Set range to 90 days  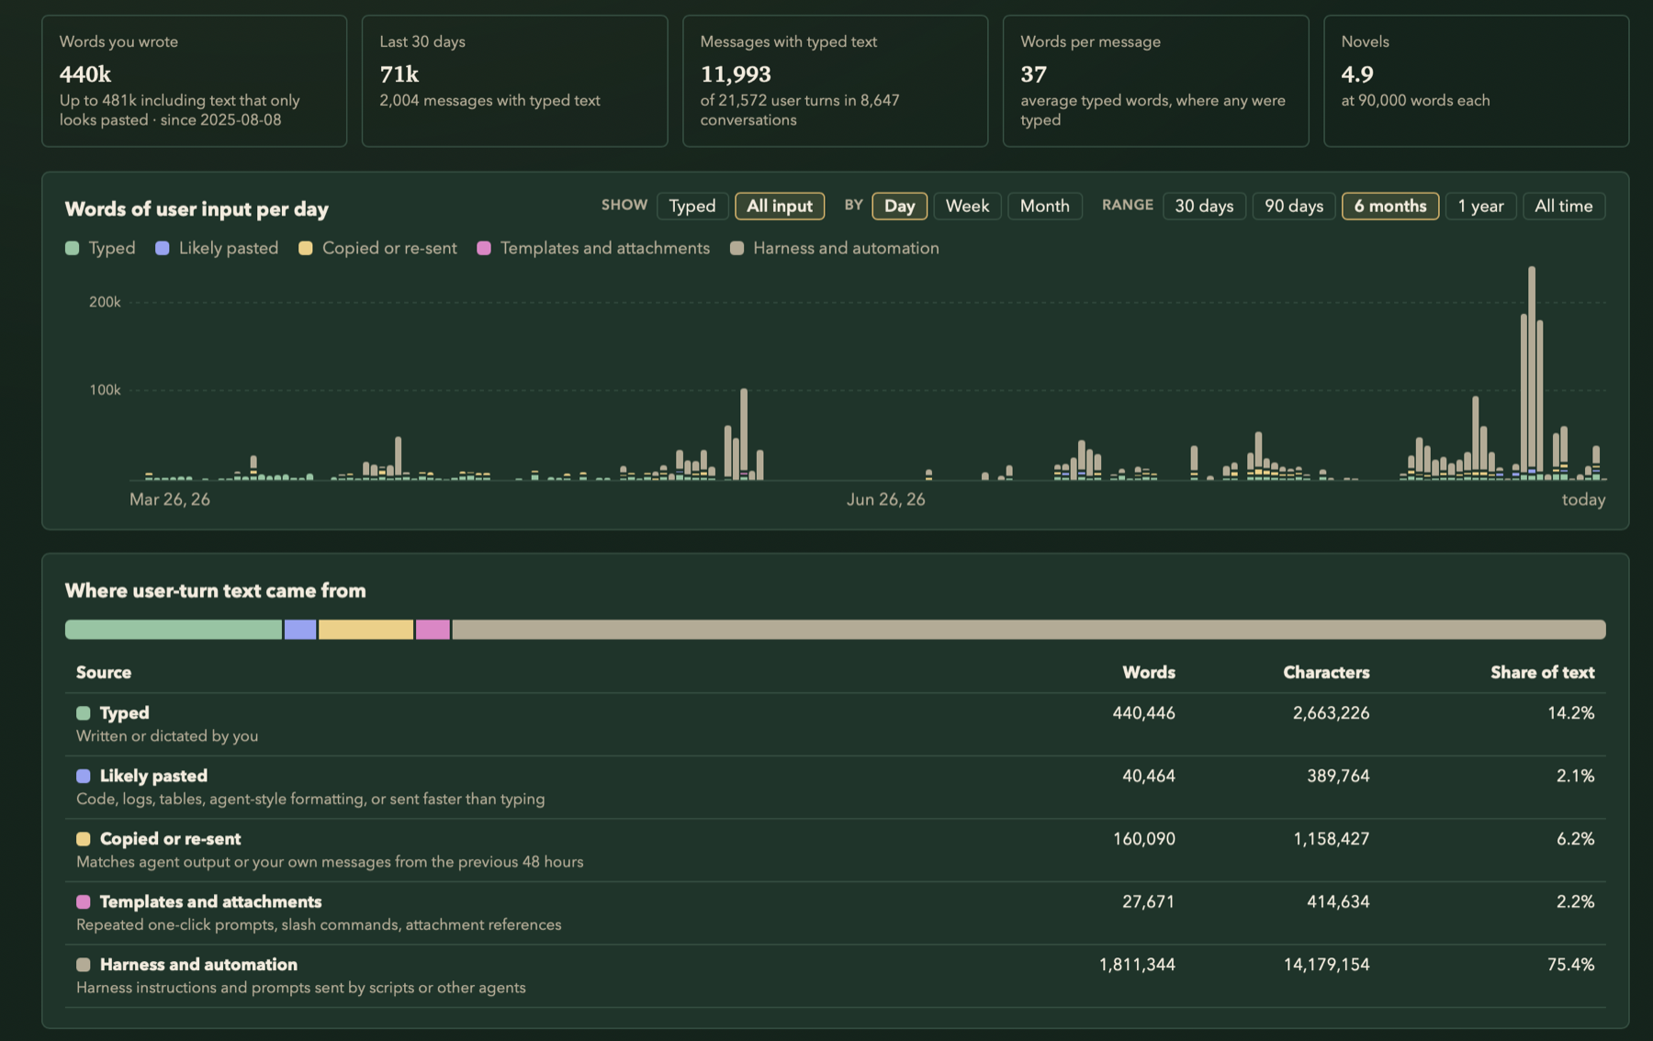(x=1294, y=206)
